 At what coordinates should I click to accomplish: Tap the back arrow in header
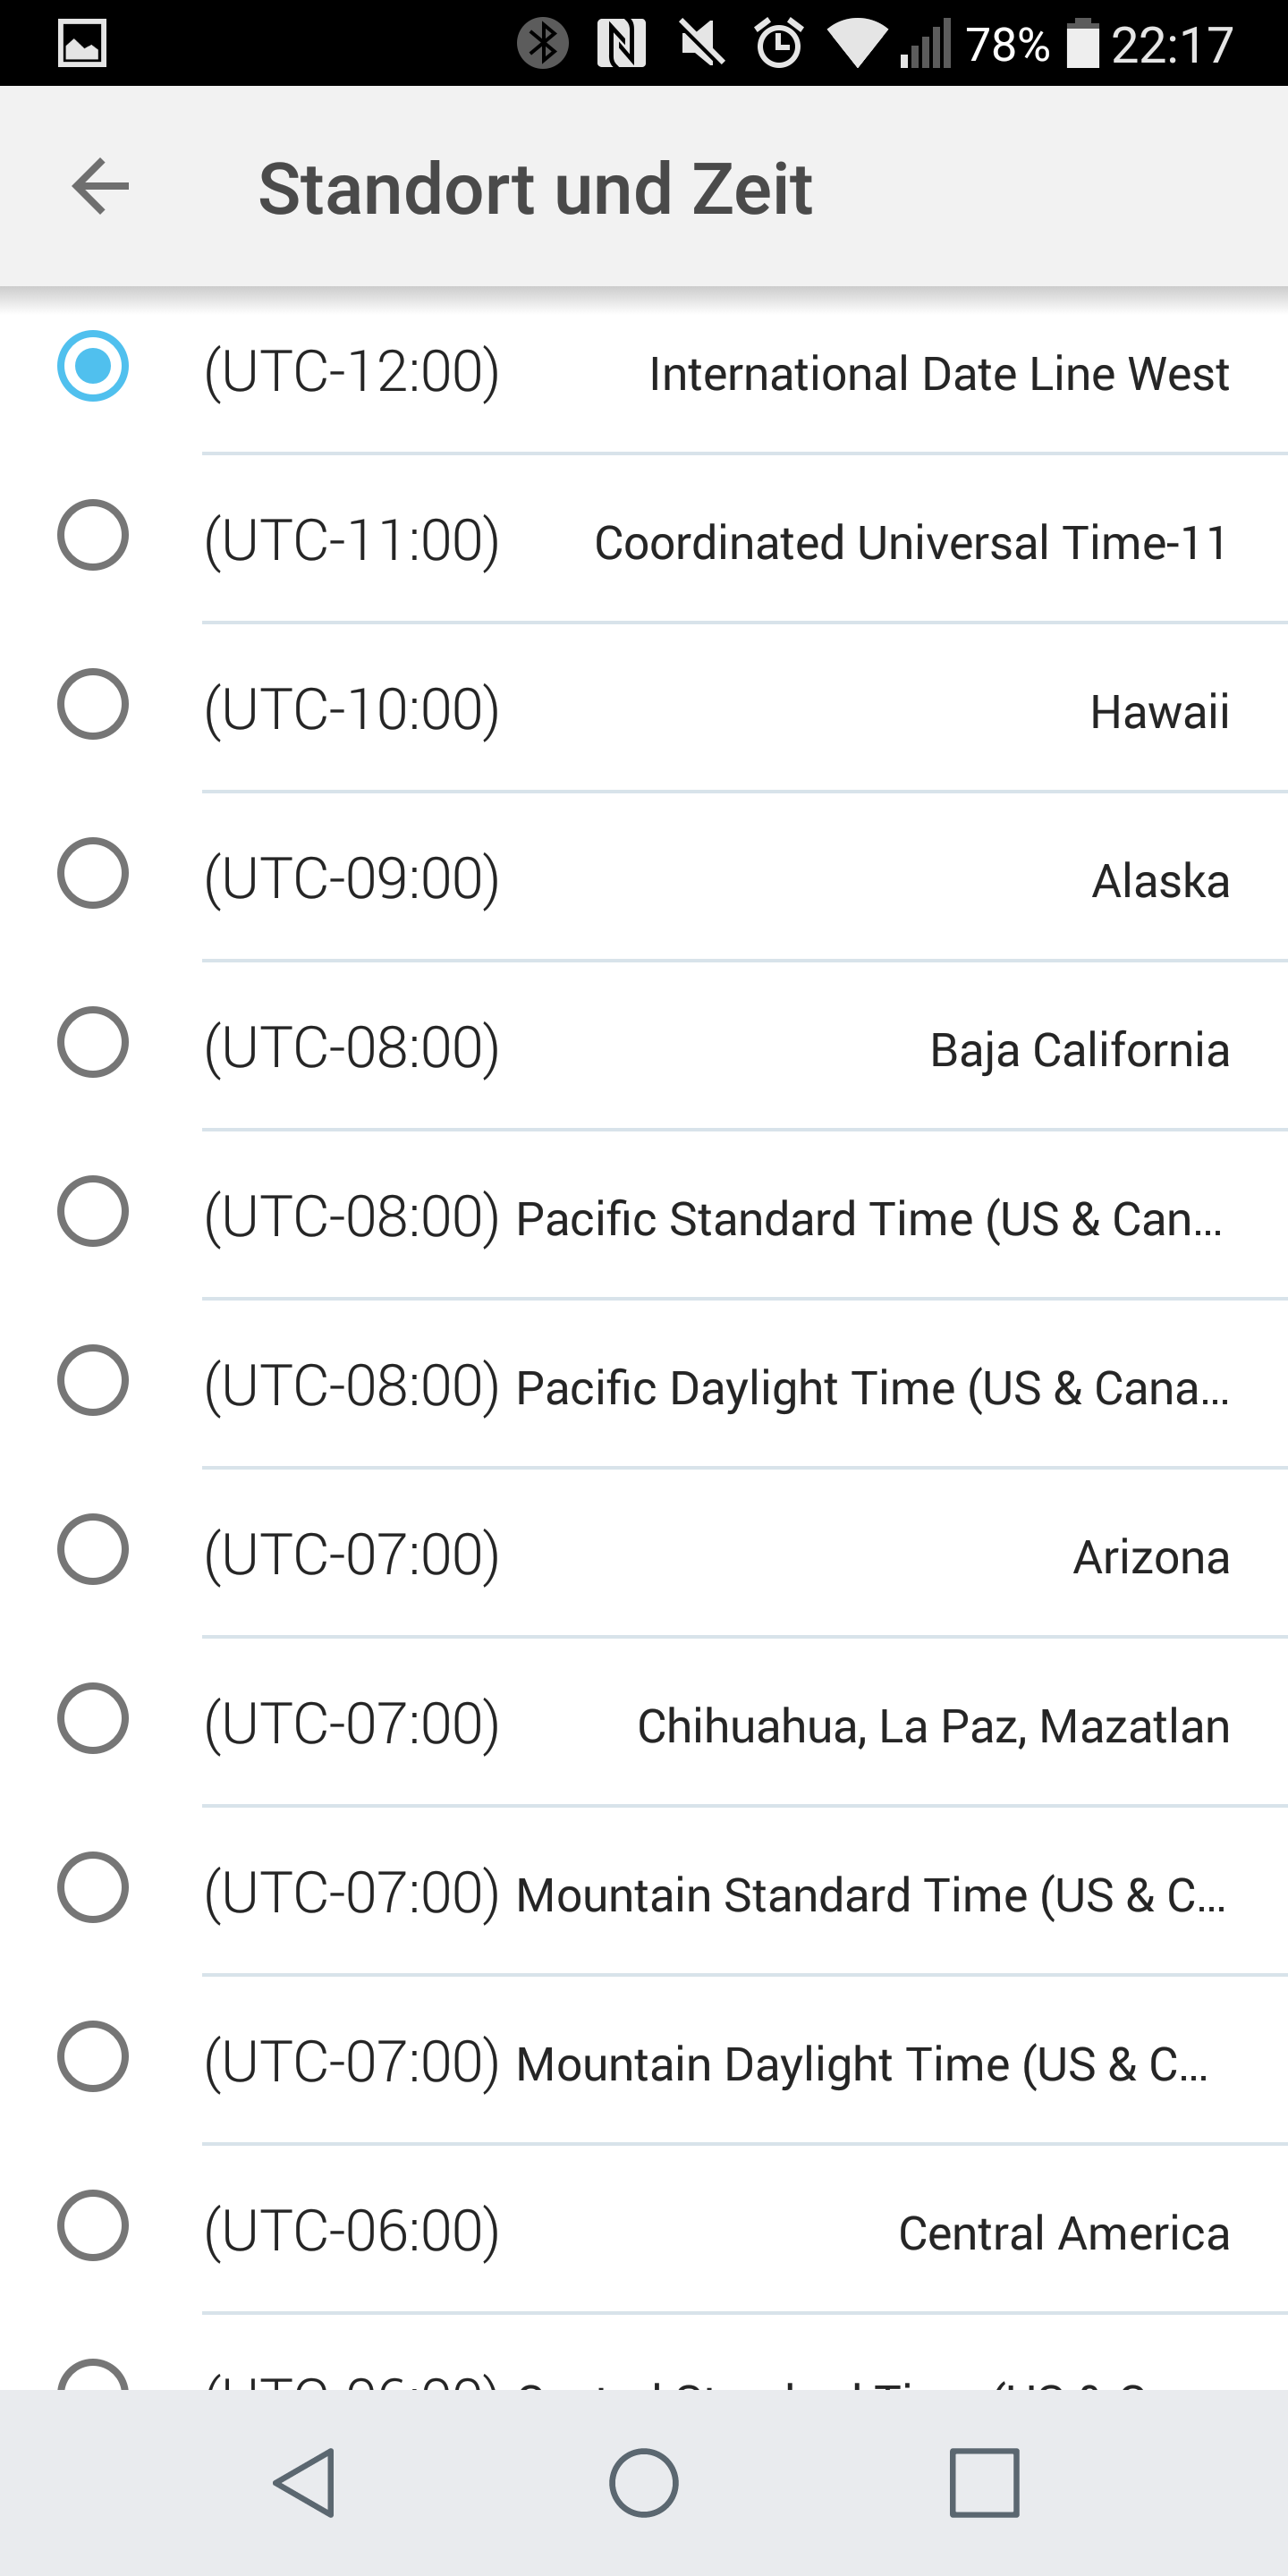tap(100, 187)
